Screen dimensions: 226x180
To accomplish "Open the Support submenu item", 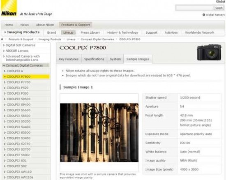I will [x=151, y=32].
